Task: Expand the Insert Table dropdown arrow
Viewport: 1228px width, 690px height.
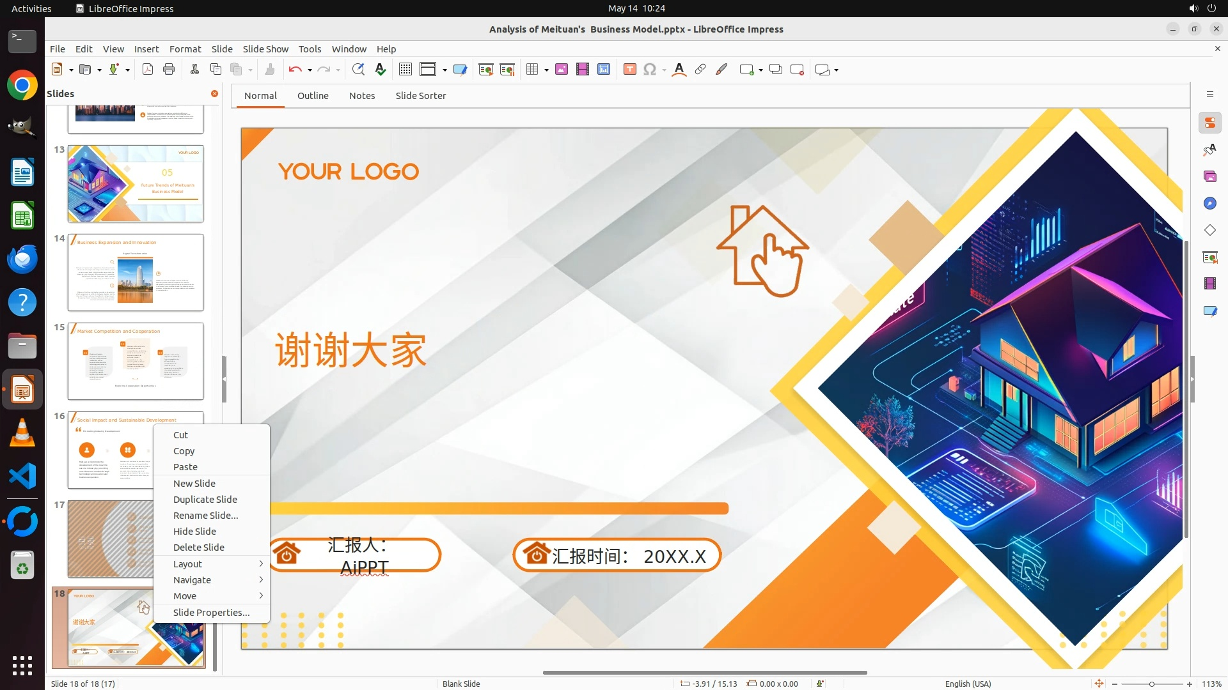Action: coord(547,70)
